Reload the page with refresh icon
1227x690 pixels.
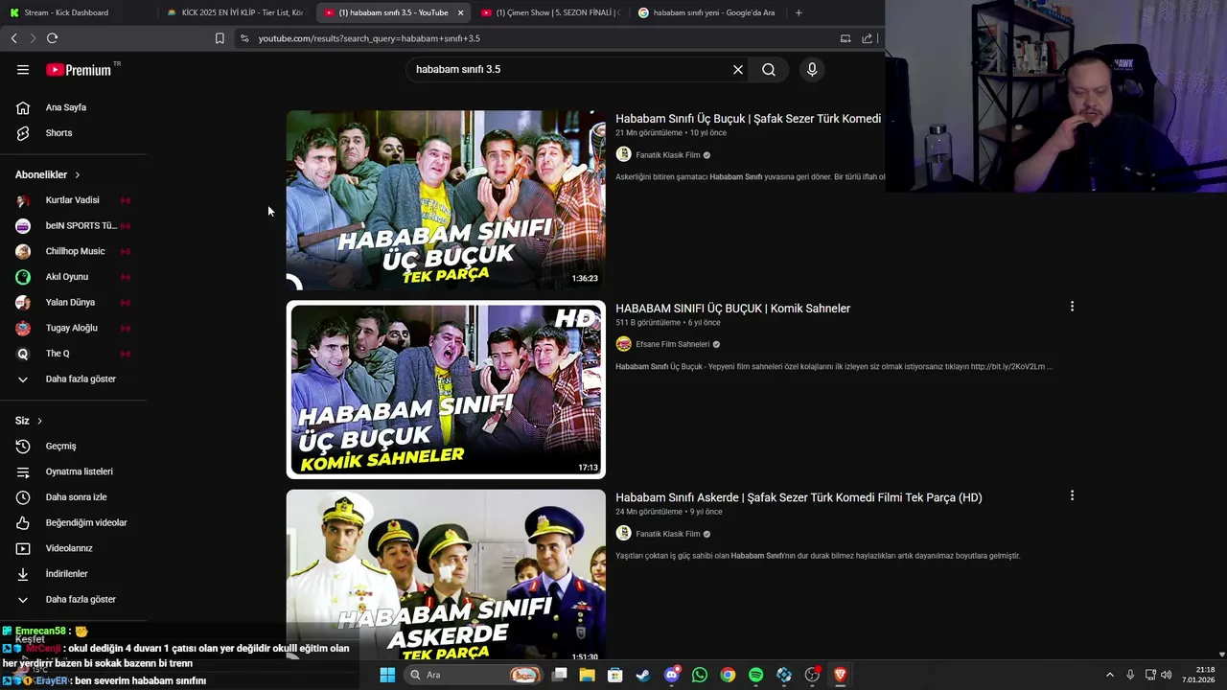(53, 38)
